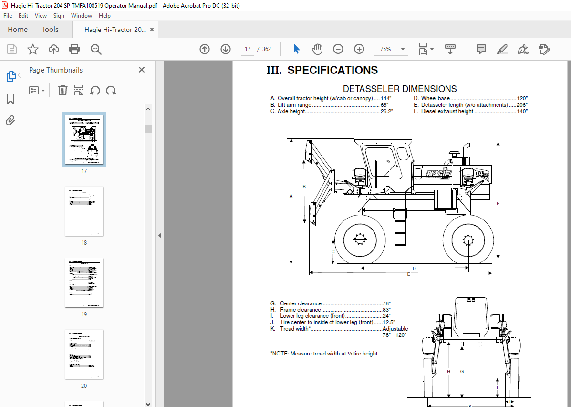Screen dimensions: 571x407
Task: Open the Edit menu
Action: 23,16
